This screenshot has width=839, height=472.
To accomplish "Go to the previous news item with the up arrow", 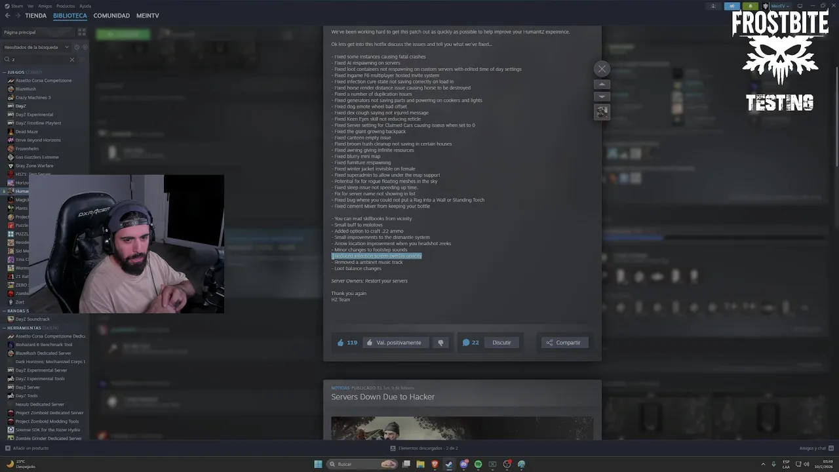I will [602, 84].
